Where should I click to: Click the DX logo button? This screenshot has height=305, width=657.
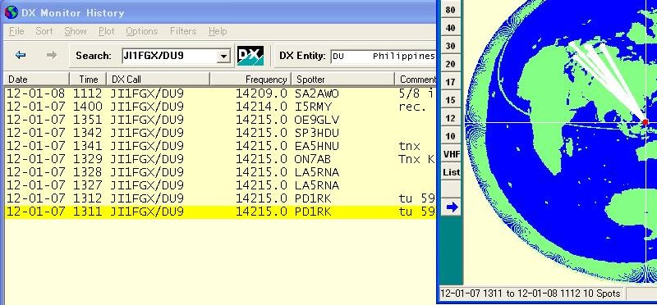coord(250,56)
